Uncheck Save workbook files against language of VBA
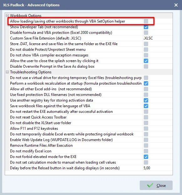Viewport: 182px width, 195px height. pos(146,106)
